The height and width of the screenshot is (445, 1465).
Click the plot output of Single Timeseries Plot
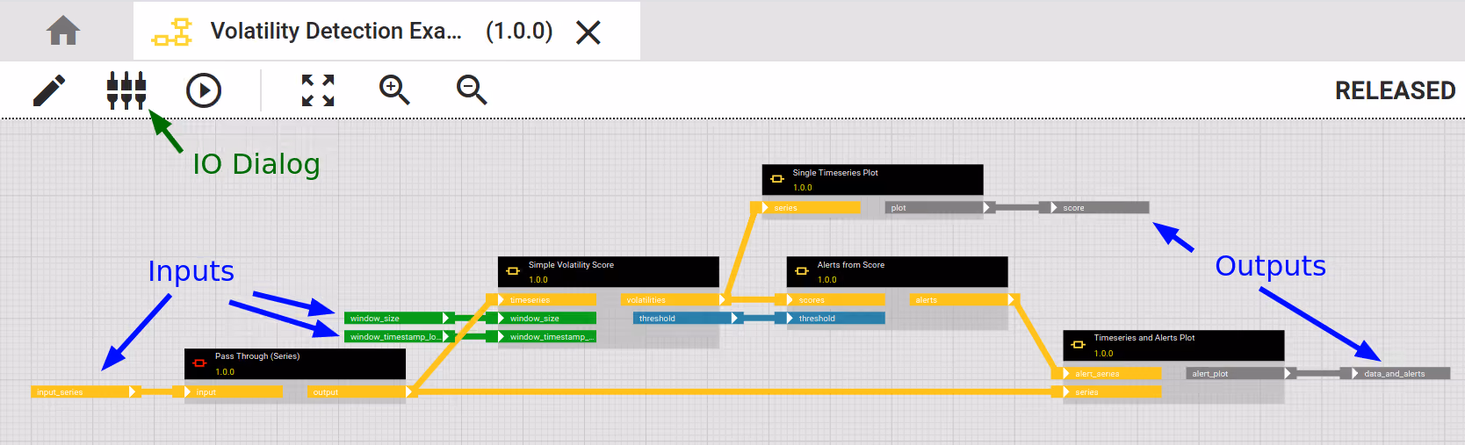(940, 208)
